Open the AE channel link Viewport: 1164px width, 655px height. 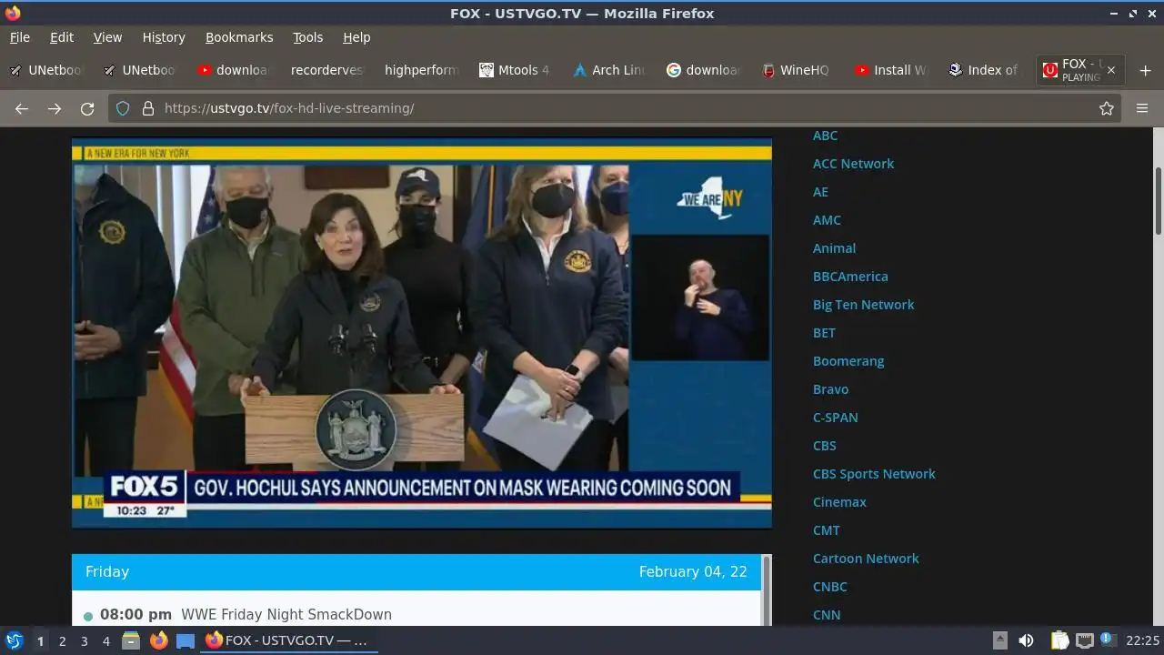tap(820, 192)
